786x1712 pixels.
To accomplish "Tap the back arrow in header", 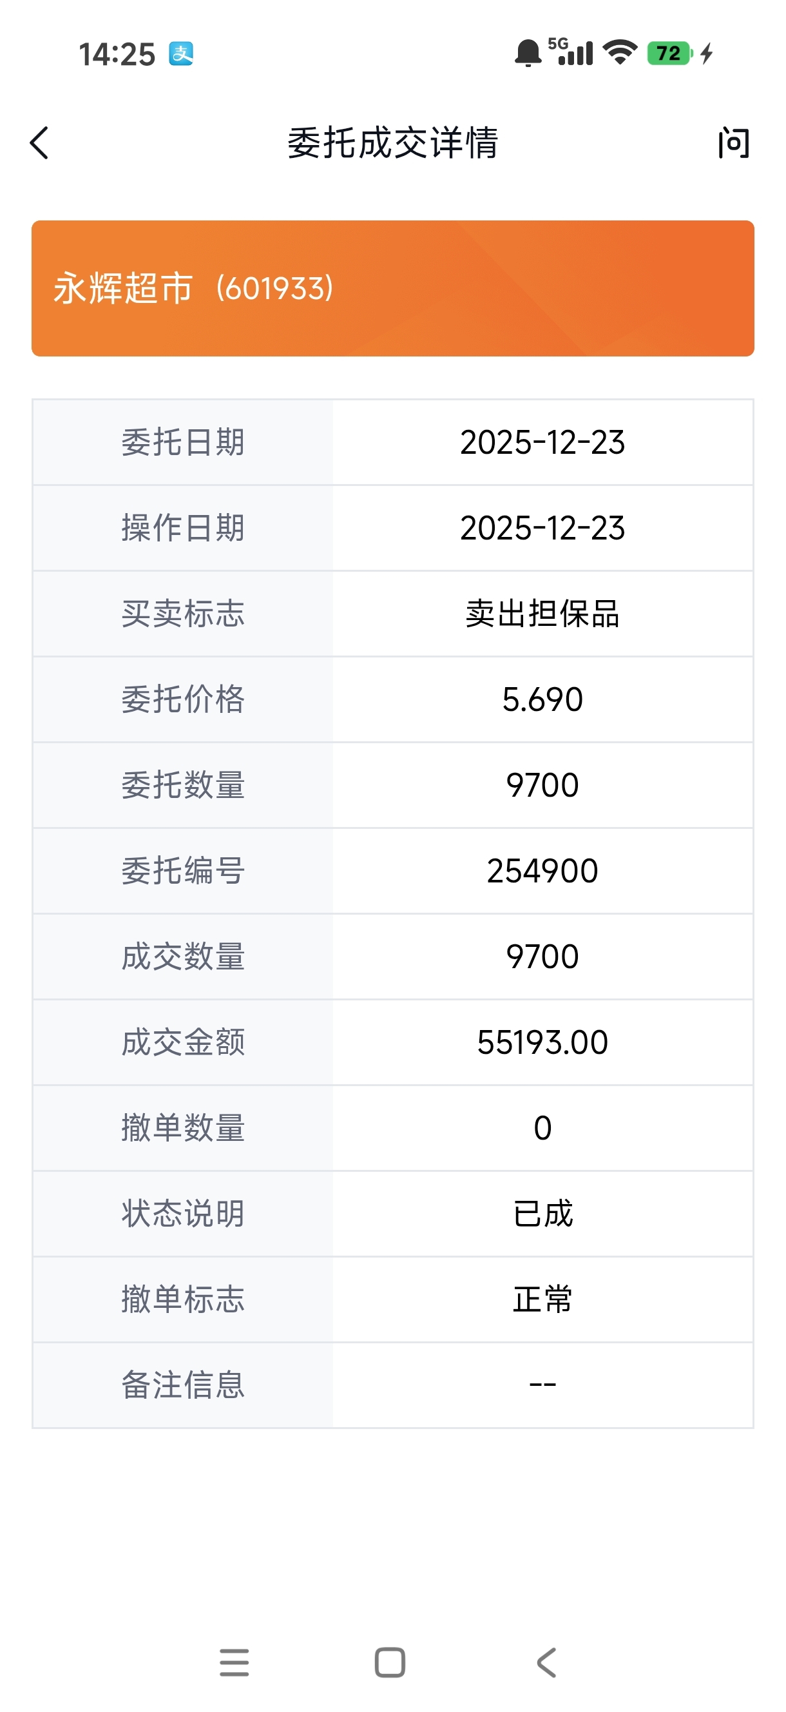I will coord(40,143).
